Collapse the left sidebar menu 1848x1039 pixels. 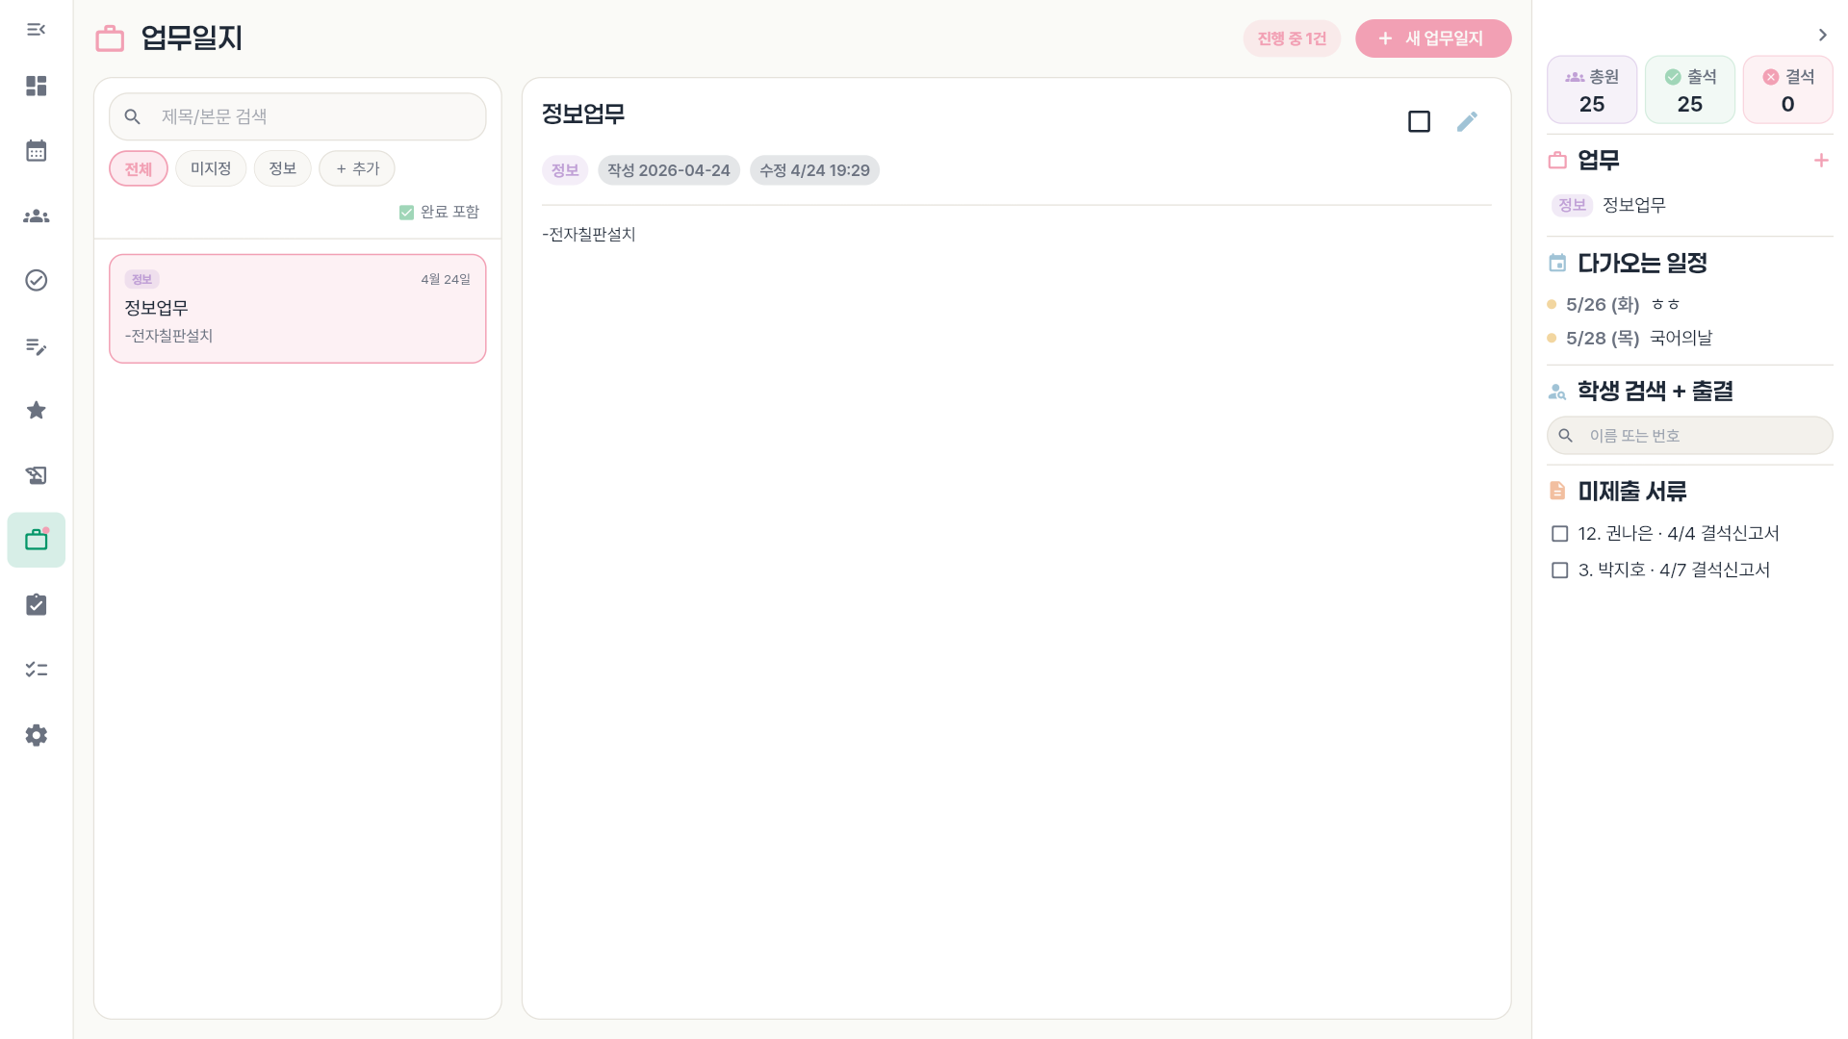(x=36, y=30)
